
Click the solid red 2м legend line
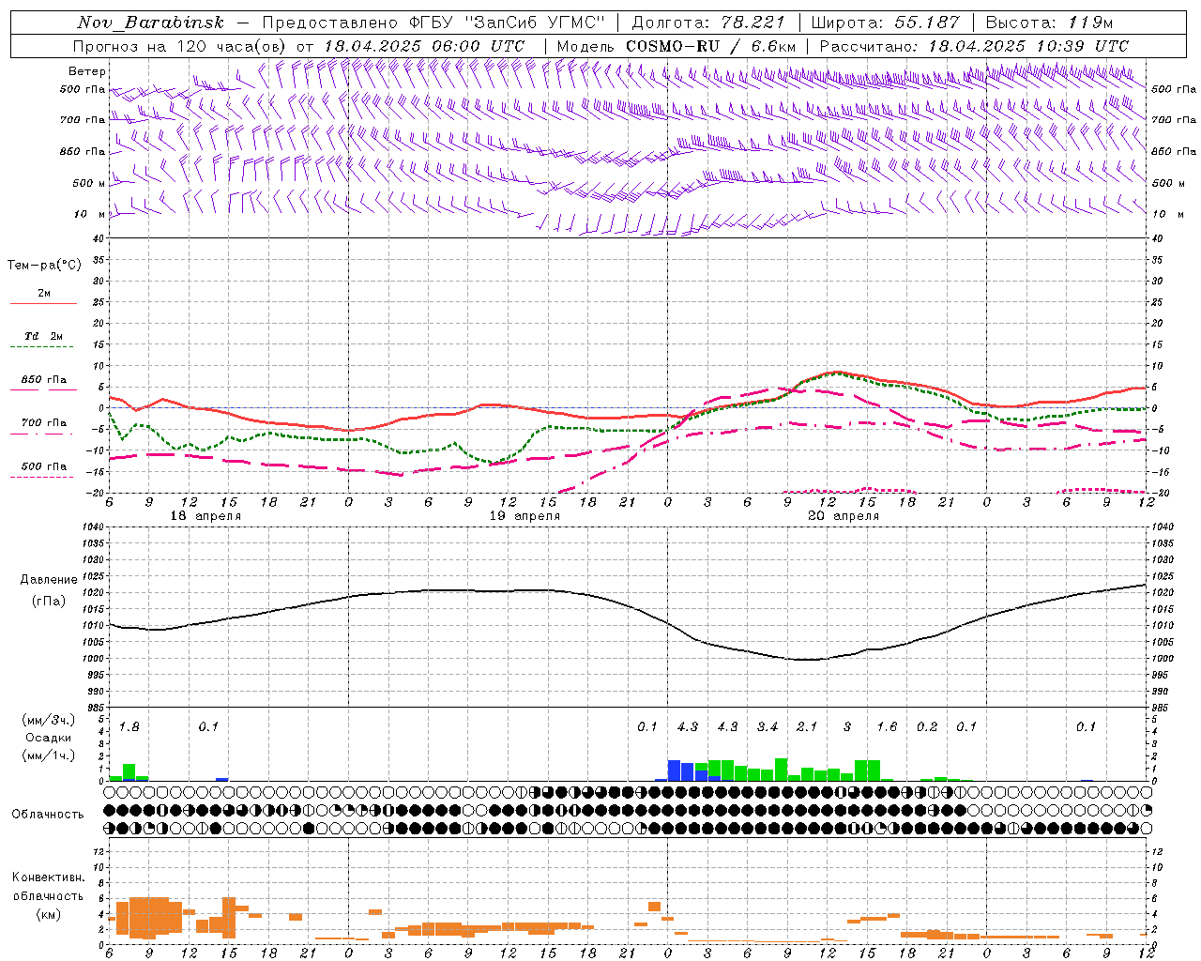43,304
